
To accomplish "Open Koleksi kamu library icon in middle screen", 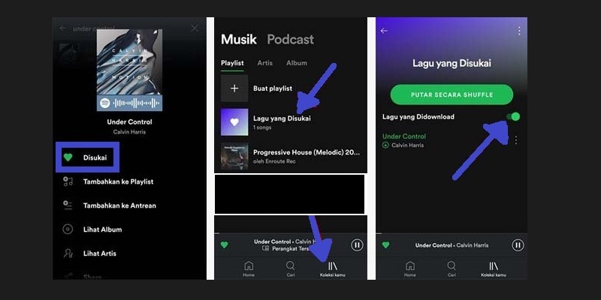I will (333, 265).
